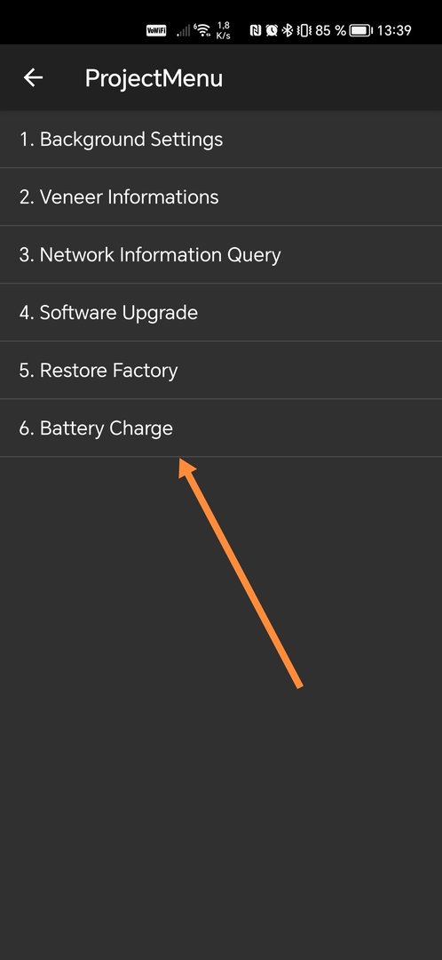Tap the back arrow icon

point(33,77)
